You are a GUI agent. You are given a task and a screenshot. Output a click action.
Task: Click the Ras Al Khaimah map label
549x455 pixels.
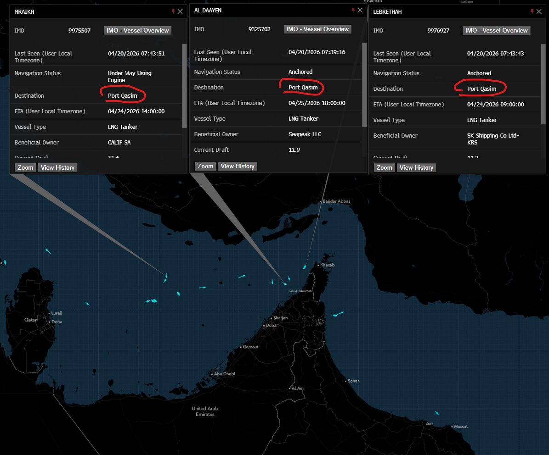pyautogui.click(x=300, y=291)
